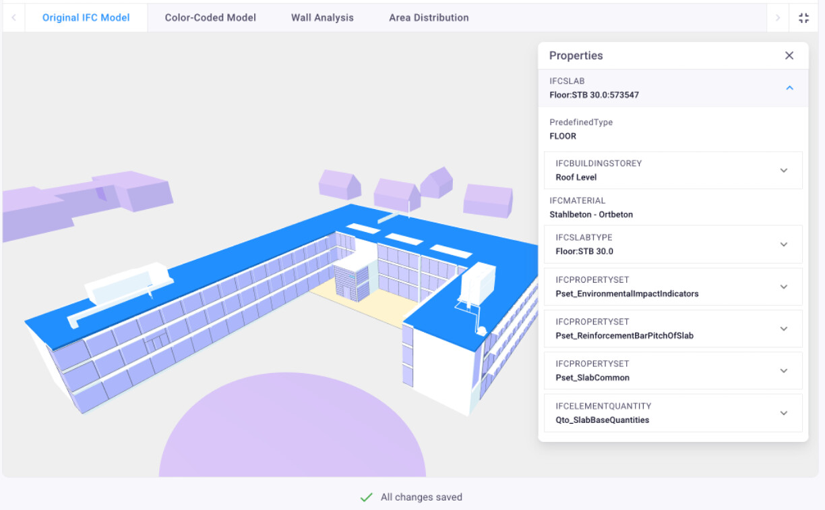
Task: Open the Wall Analysis tab
Action: pos(322,18)
